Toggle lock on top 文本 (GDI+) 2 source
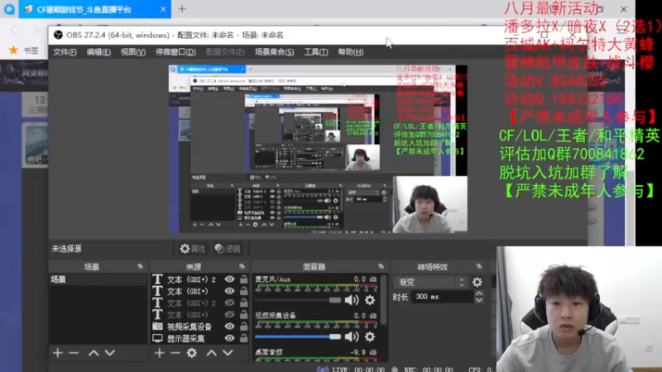 pyautogui.click(x=243, y=279)
